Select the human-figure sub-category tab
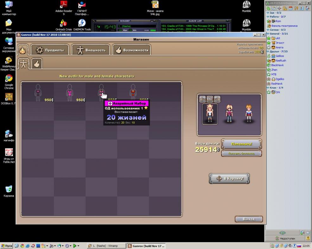Viewport: 312px width, 249px height. click(24, 64)
